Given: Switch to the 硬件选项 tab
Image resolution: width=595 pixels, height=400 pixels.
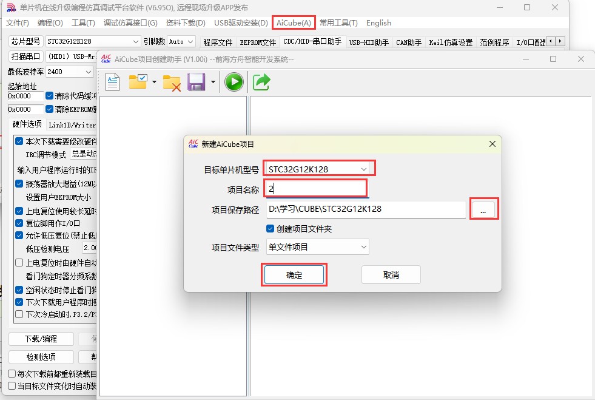Looking at the screenshot, I should [x=27, y=124].
